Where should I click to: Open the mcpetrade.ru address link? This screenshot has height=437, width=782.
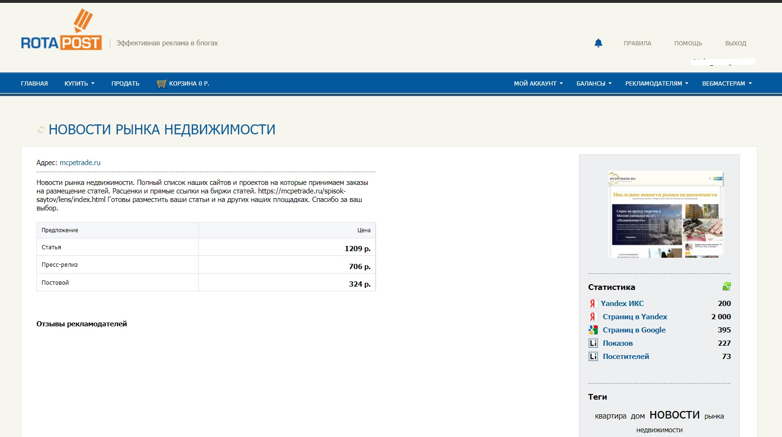coord(80,163)
